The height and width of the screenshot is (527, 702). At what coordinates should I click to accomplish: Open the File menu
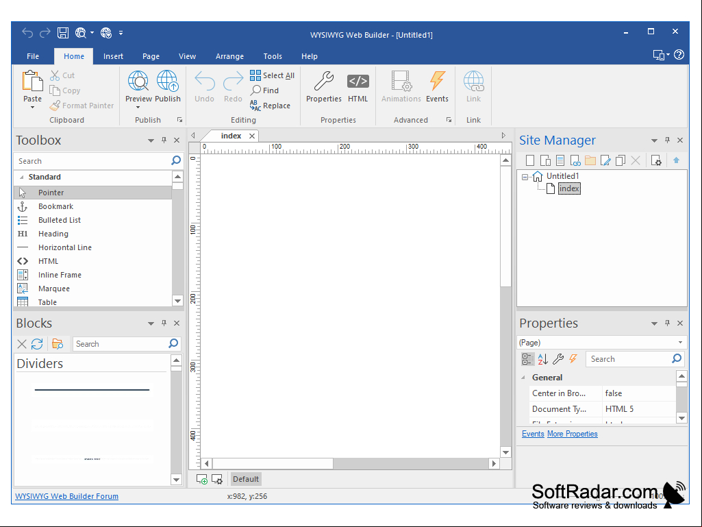click(x=33, y=56)
